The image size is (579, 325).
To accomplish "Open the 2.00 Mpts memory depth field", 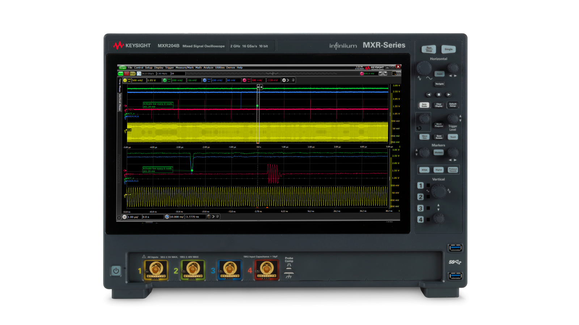I will pos(164,74).
